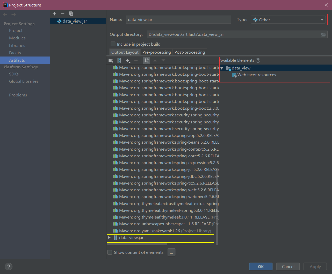Move selected layout element down
The width and height of the screenshot is (332, 274).
click(163, 61)
